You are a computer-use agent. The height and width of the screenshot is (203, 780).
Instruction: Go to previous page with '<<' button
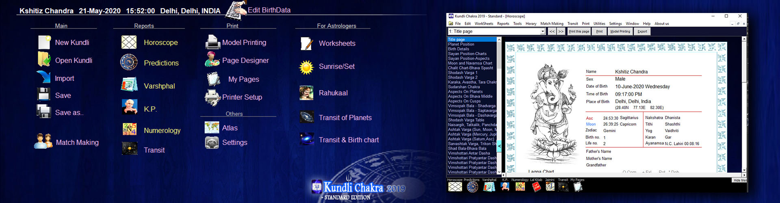pyautogui.click(x=552, y=31)
